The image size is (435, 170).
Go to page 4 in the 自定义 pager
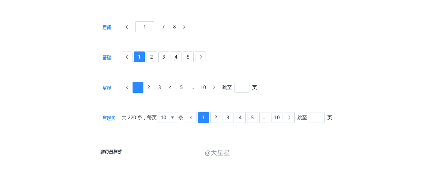(x=240, y=118)
